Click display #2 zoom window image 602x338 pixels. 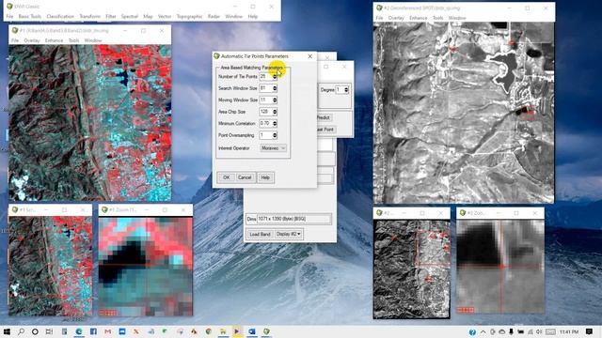pos(500,267)
